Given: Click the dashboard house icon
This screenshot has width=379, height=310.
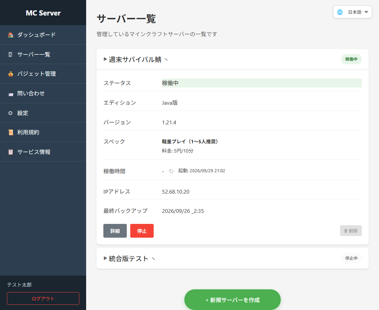Looking at the screenshot, I should tap(11, 35).
